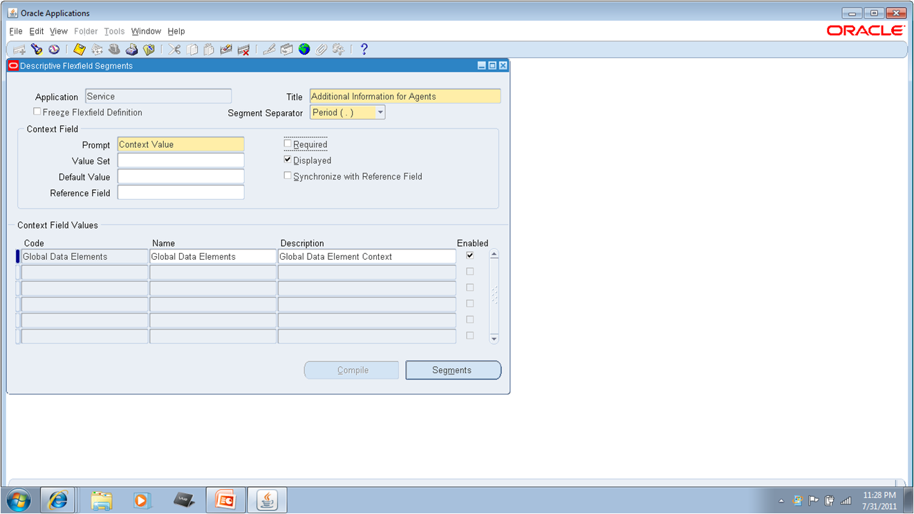The width and height of the screenshot is (914, 514).
Task: Click the Find flashlight icon
Action: pyautogui.click(x=37, y=50)
